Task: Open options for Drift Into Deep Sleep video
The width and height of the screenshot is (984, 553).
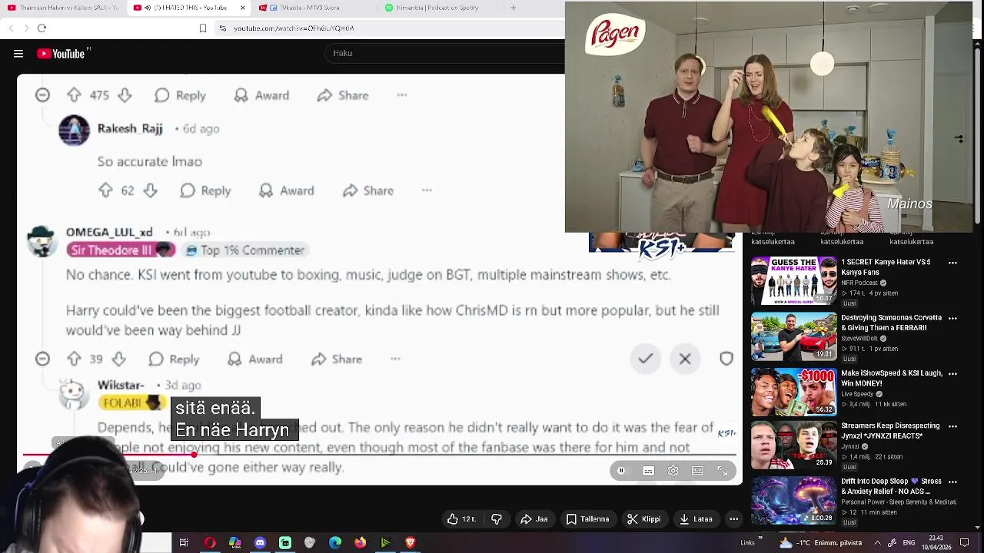Action: [952, 482]
